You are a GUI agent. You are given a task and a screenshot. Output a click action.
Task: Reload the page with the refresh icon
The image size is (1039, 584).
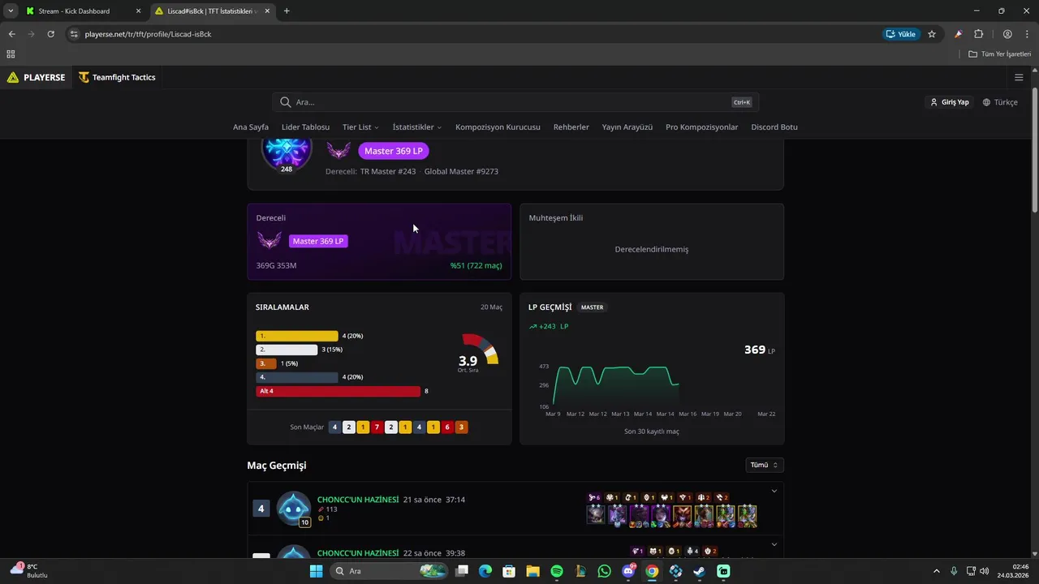point(50,34)
